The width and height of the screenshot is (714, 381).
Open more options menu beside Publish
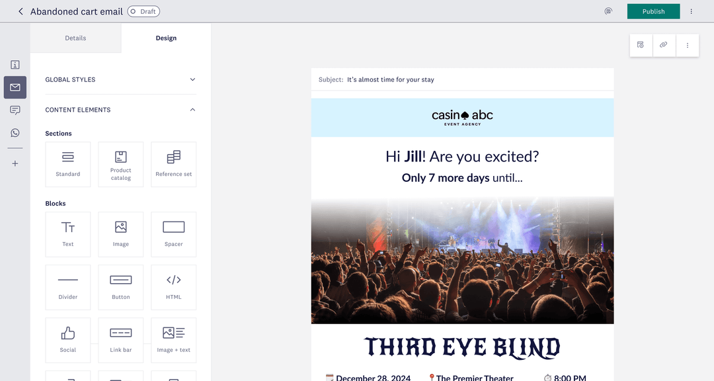pos(692,11)
